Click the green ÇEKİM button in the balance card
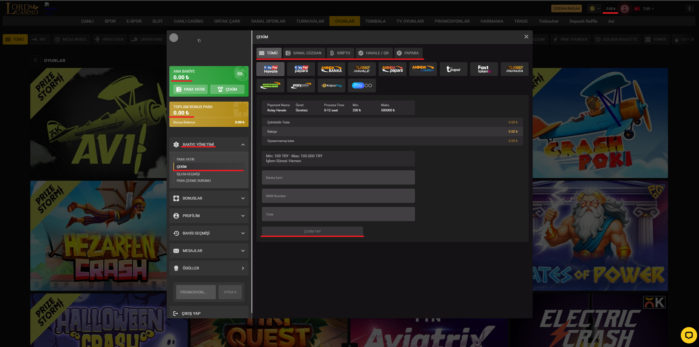 pyautogui.click(x=227, y=89)
